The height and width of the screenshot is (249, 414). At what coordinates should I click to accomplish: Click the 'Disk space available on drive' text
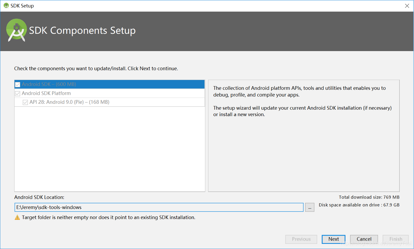pos(359,205)
